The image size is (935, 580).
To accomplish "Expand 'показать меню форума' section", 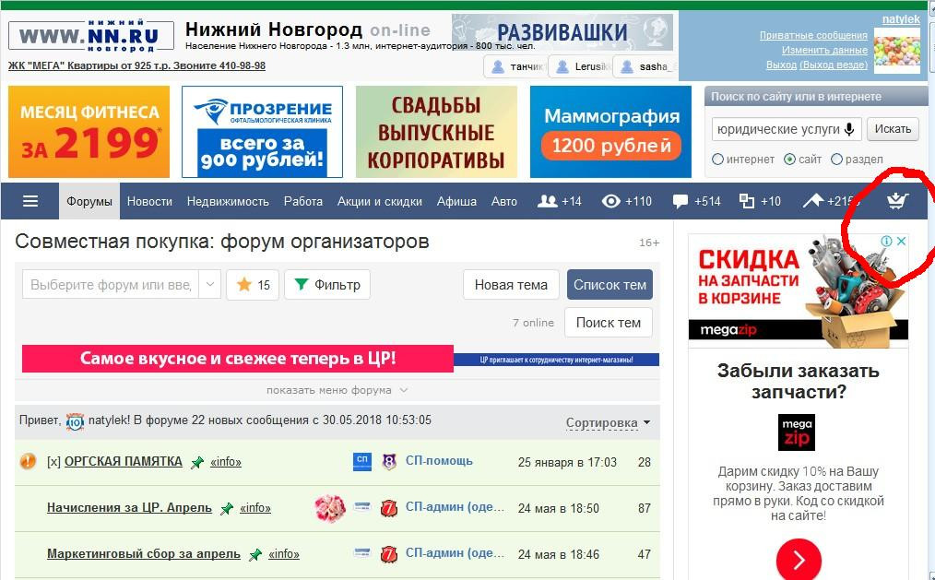I will (x=337, y=390).
